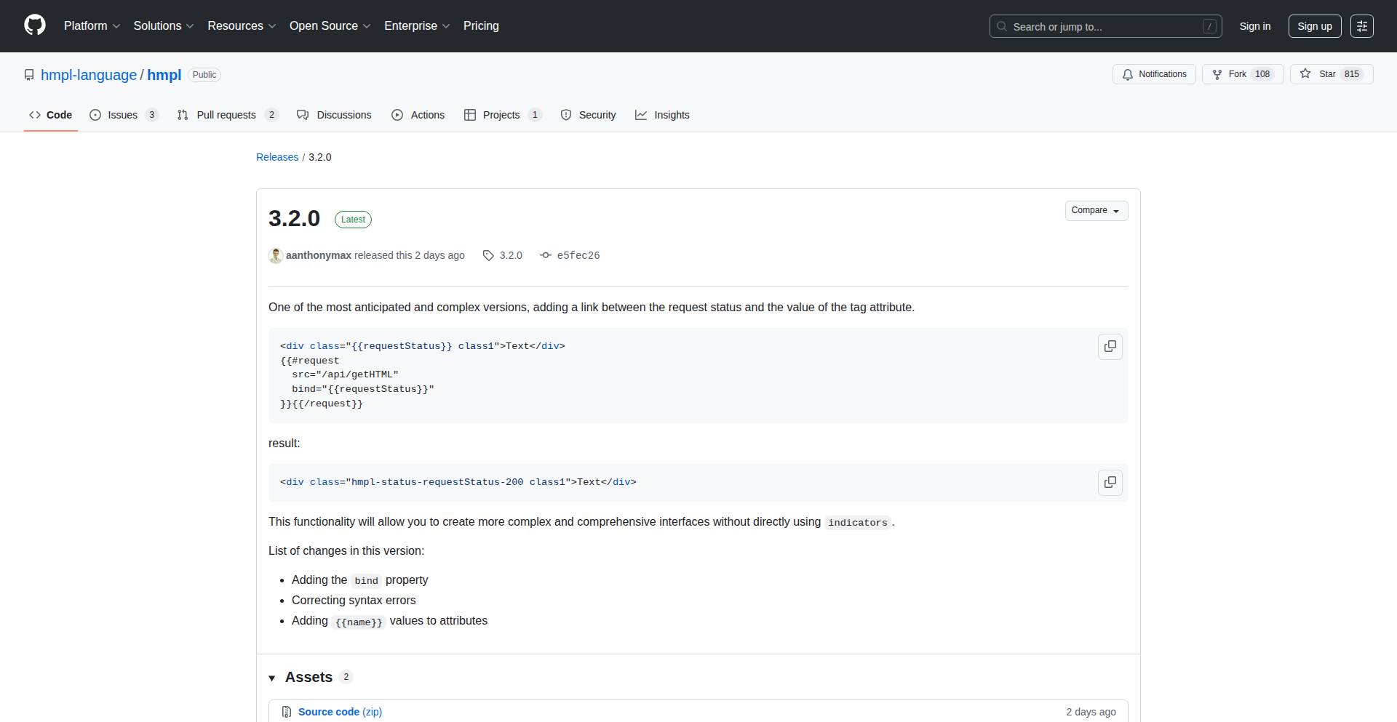Switch to the Pull requests tab
The image size is (1397, 722).
point(227,114)
